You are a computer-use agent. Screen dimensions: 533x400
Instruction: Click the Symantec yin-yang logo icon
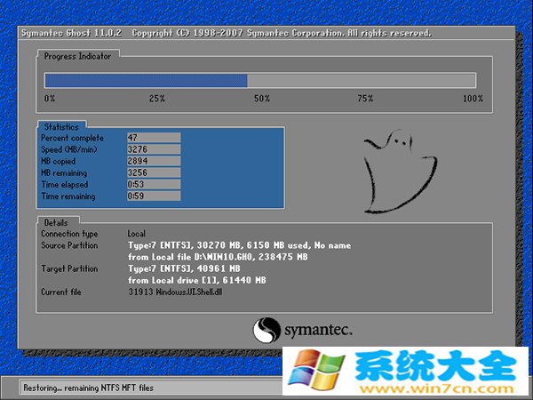(x=266, y=331)
